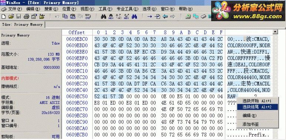Click the Open file folder icon
286x140 pixels.
coord(11,17)
